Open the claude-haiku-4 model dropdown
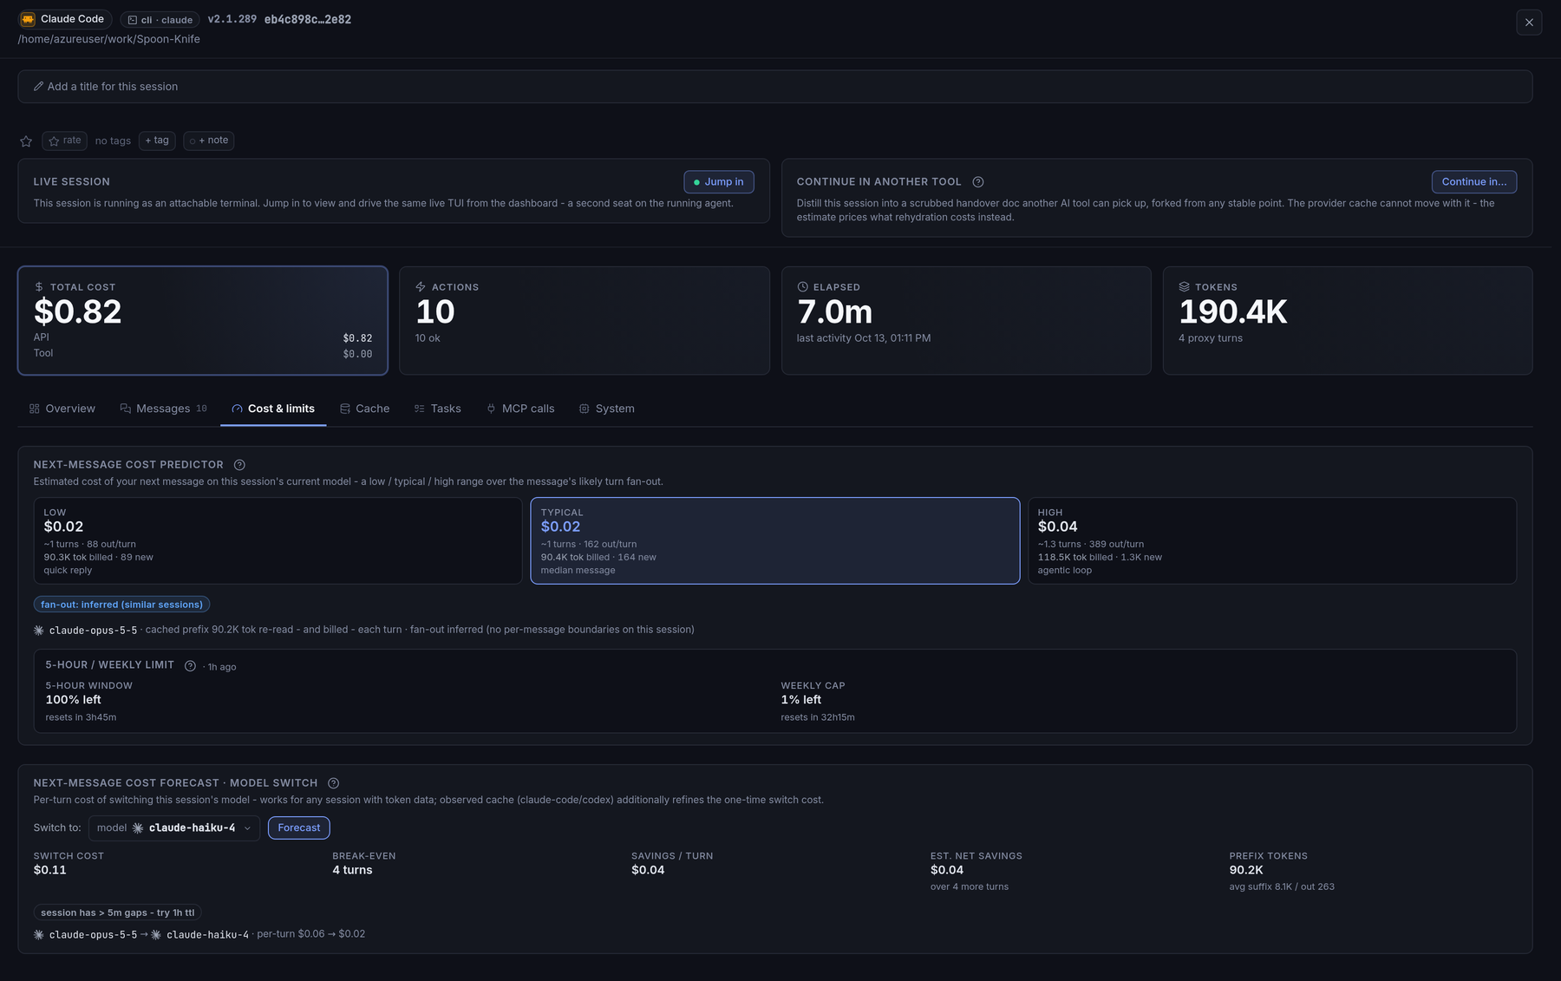Screen dimensions: 1561x981 pyautogui.click(x=174, y=828)
